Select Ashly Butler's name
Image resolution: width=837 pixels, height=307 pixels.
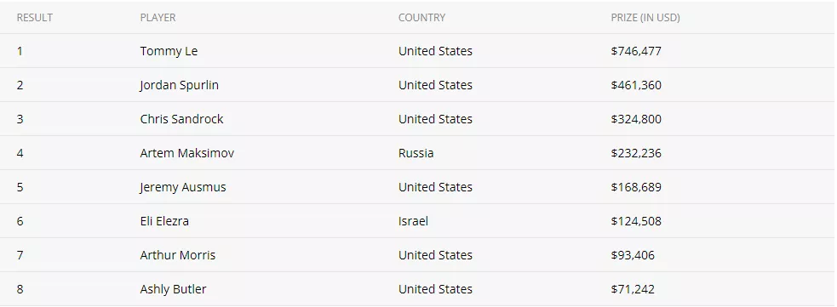click(173, 289)
